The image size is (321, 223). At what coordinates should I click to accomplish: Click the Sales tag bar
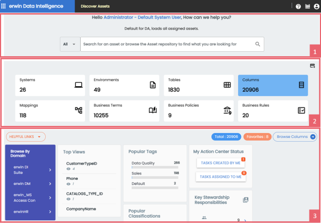(x=155, y=178)
